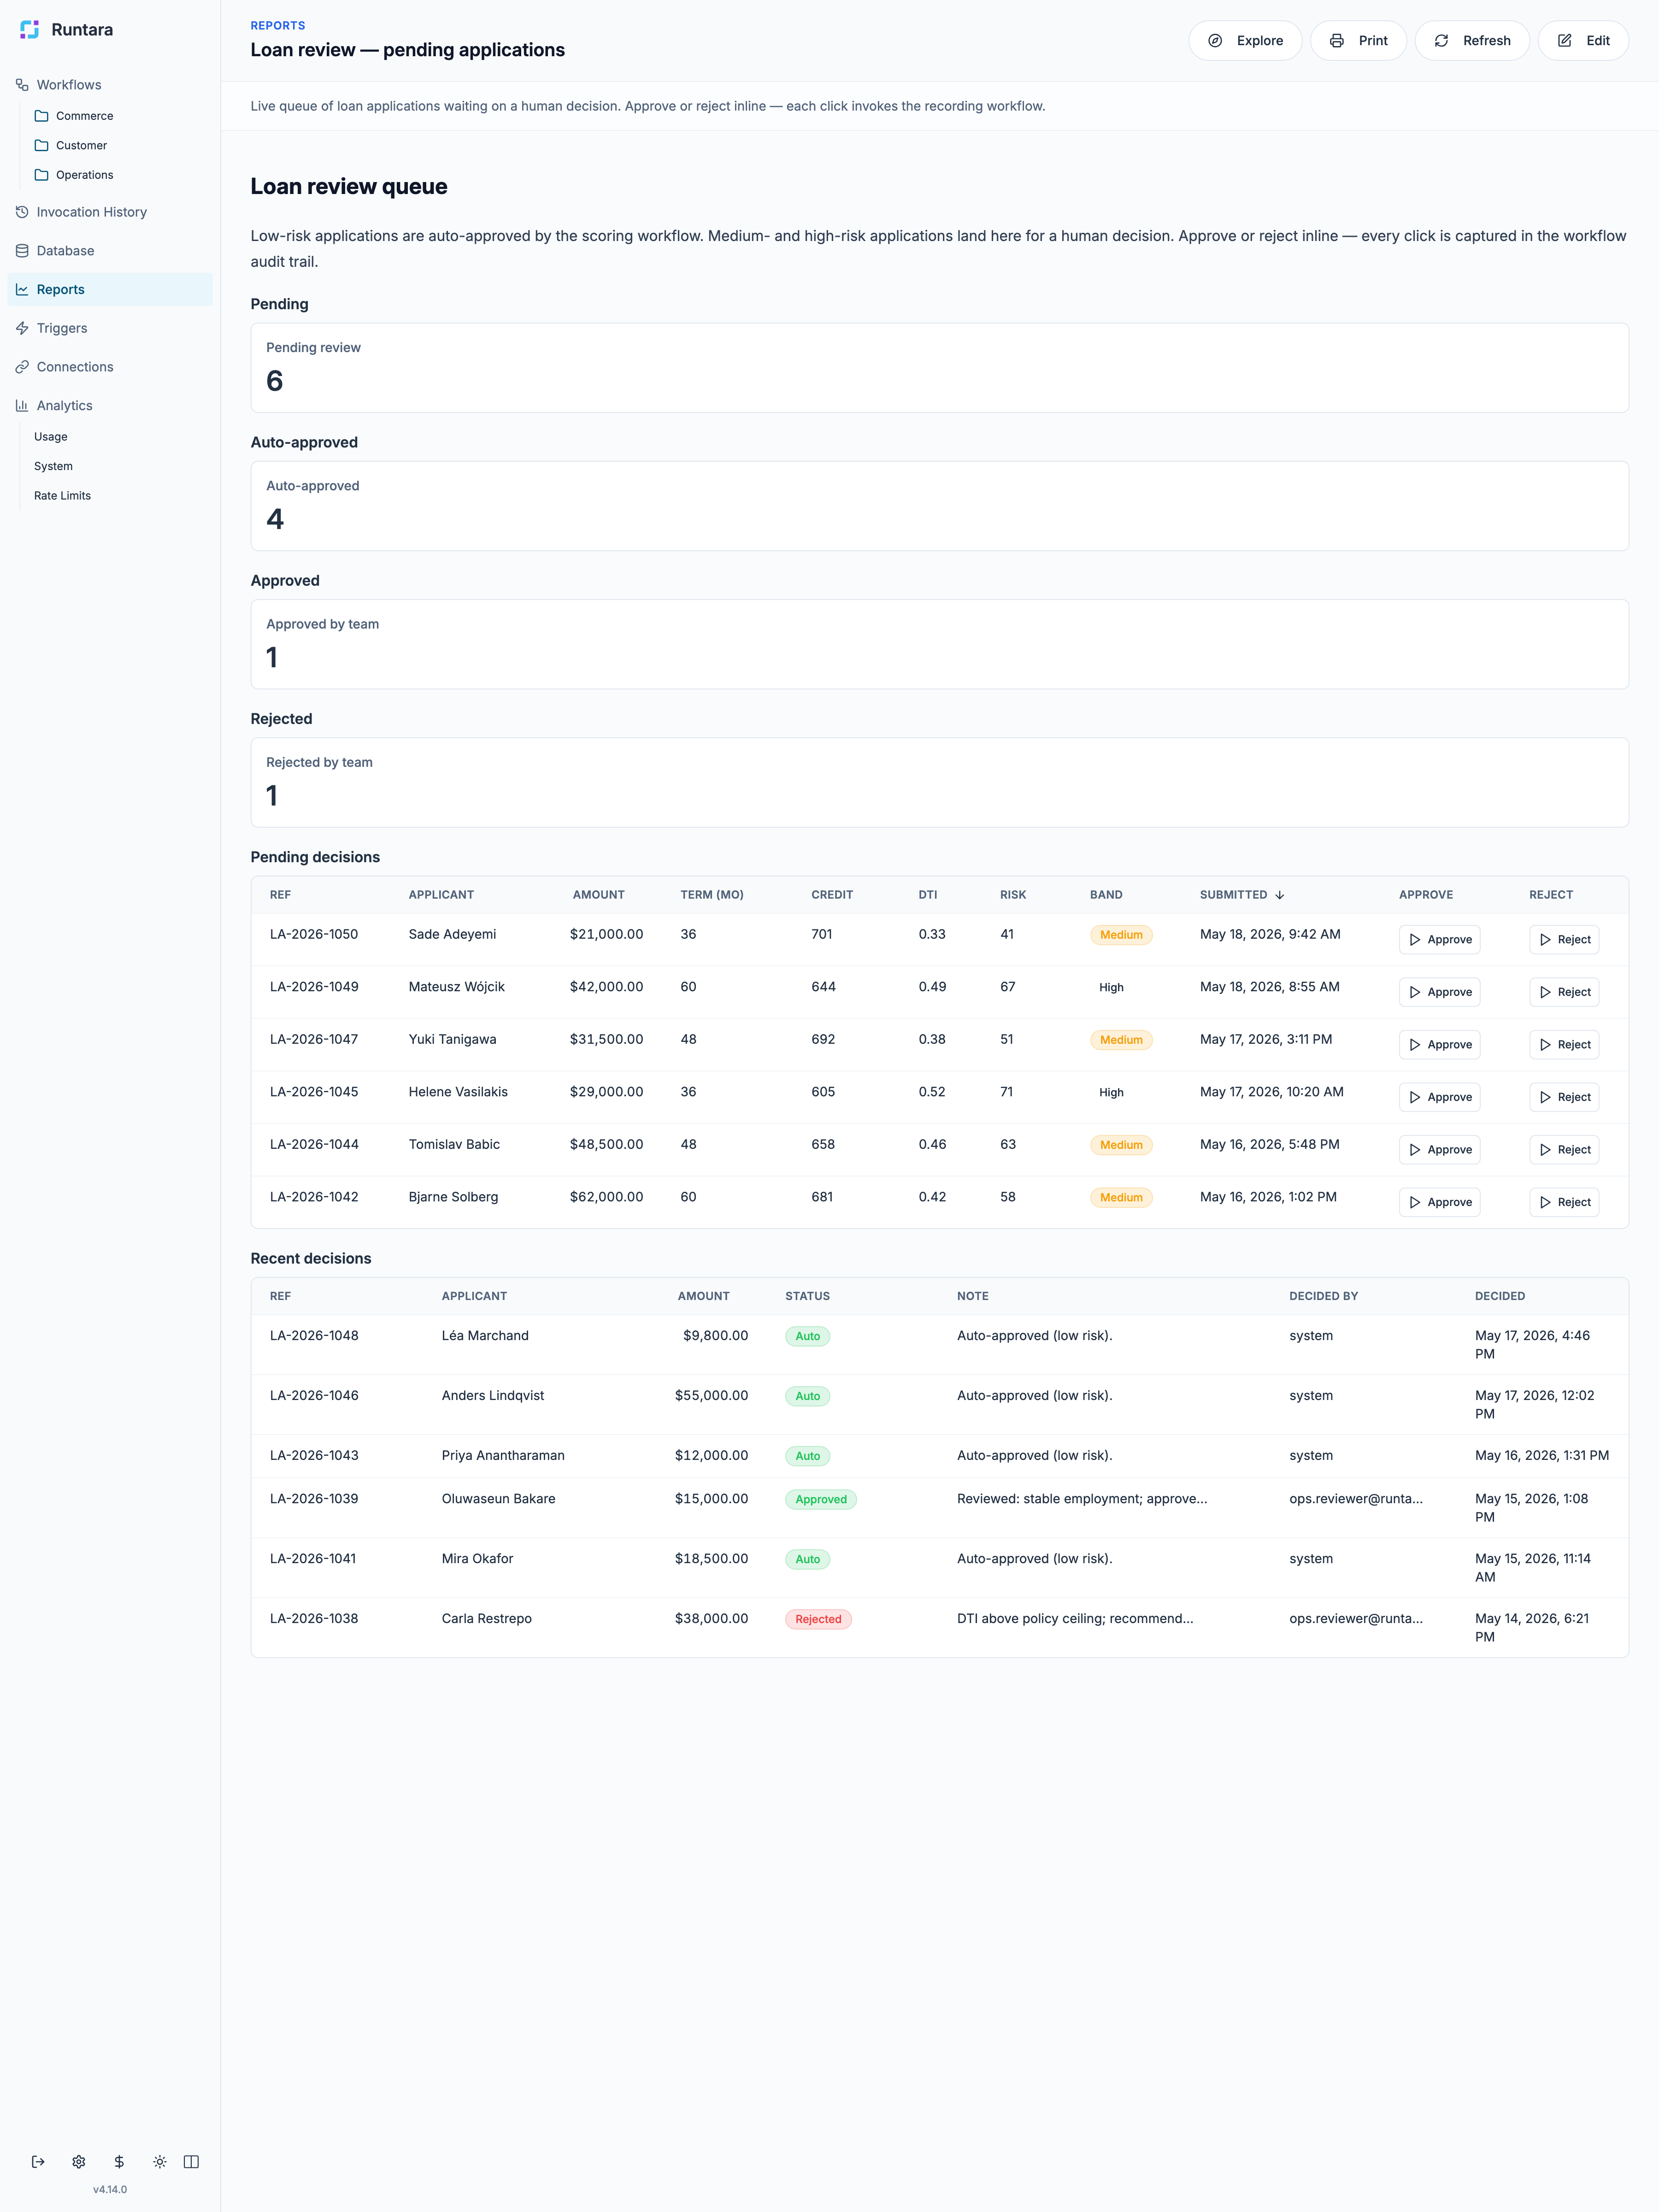Screen dimensions: 1659x2212
Task: Toggle light/dark theme sun icon
Action: [x=160, y=2162]
